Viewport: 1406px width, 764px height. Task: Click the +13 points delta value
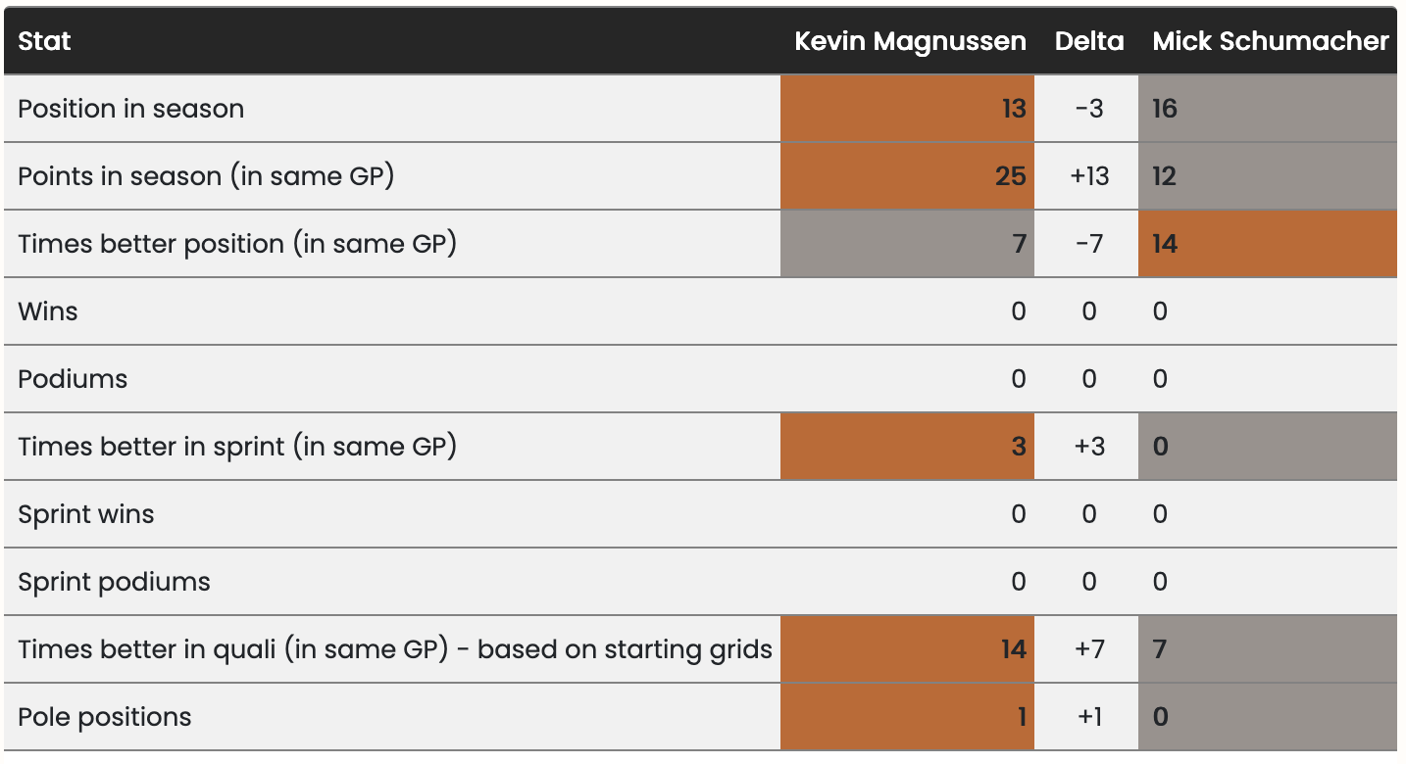click(x=1088, y=176)
